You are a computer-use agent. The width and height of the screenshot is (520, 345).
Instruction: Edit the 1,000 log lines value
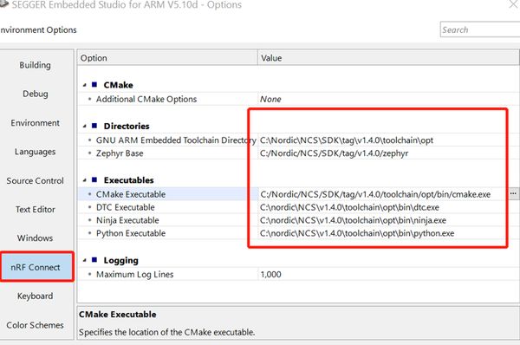coord(270,274)
